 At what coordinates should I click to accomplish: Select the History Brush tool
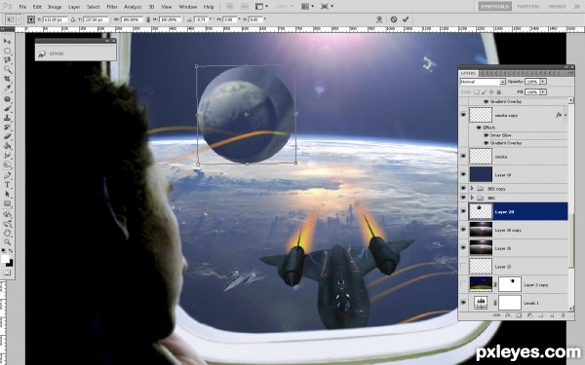coord(8,127)
